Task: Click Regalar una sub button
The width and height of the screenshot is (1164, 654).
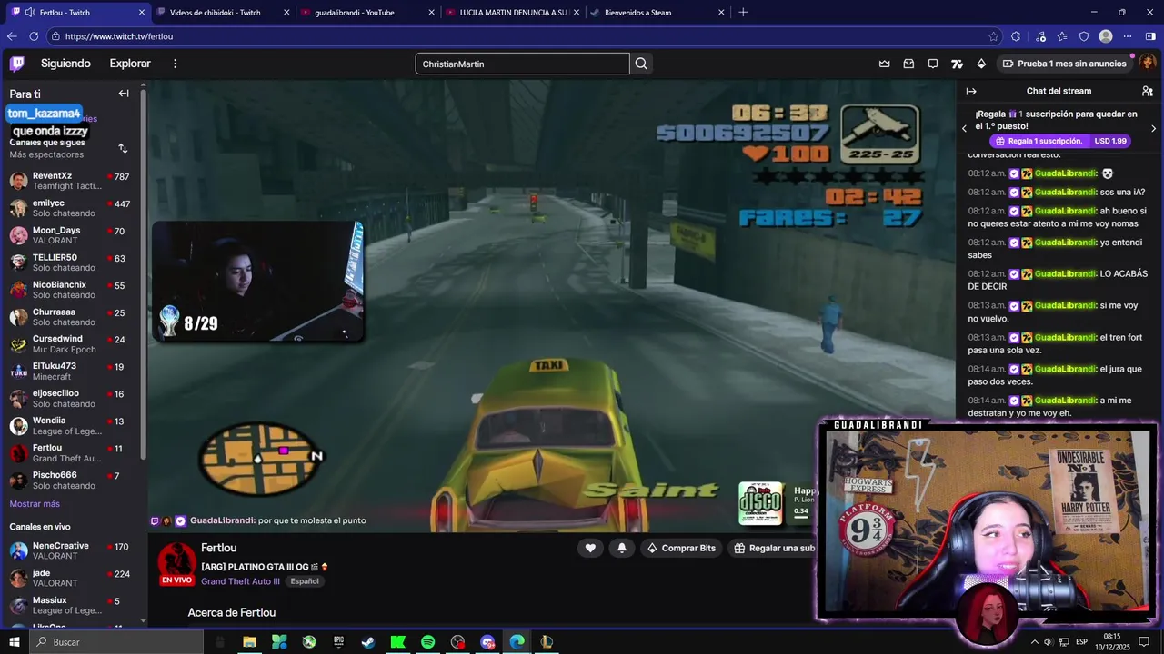Action: 774,548
